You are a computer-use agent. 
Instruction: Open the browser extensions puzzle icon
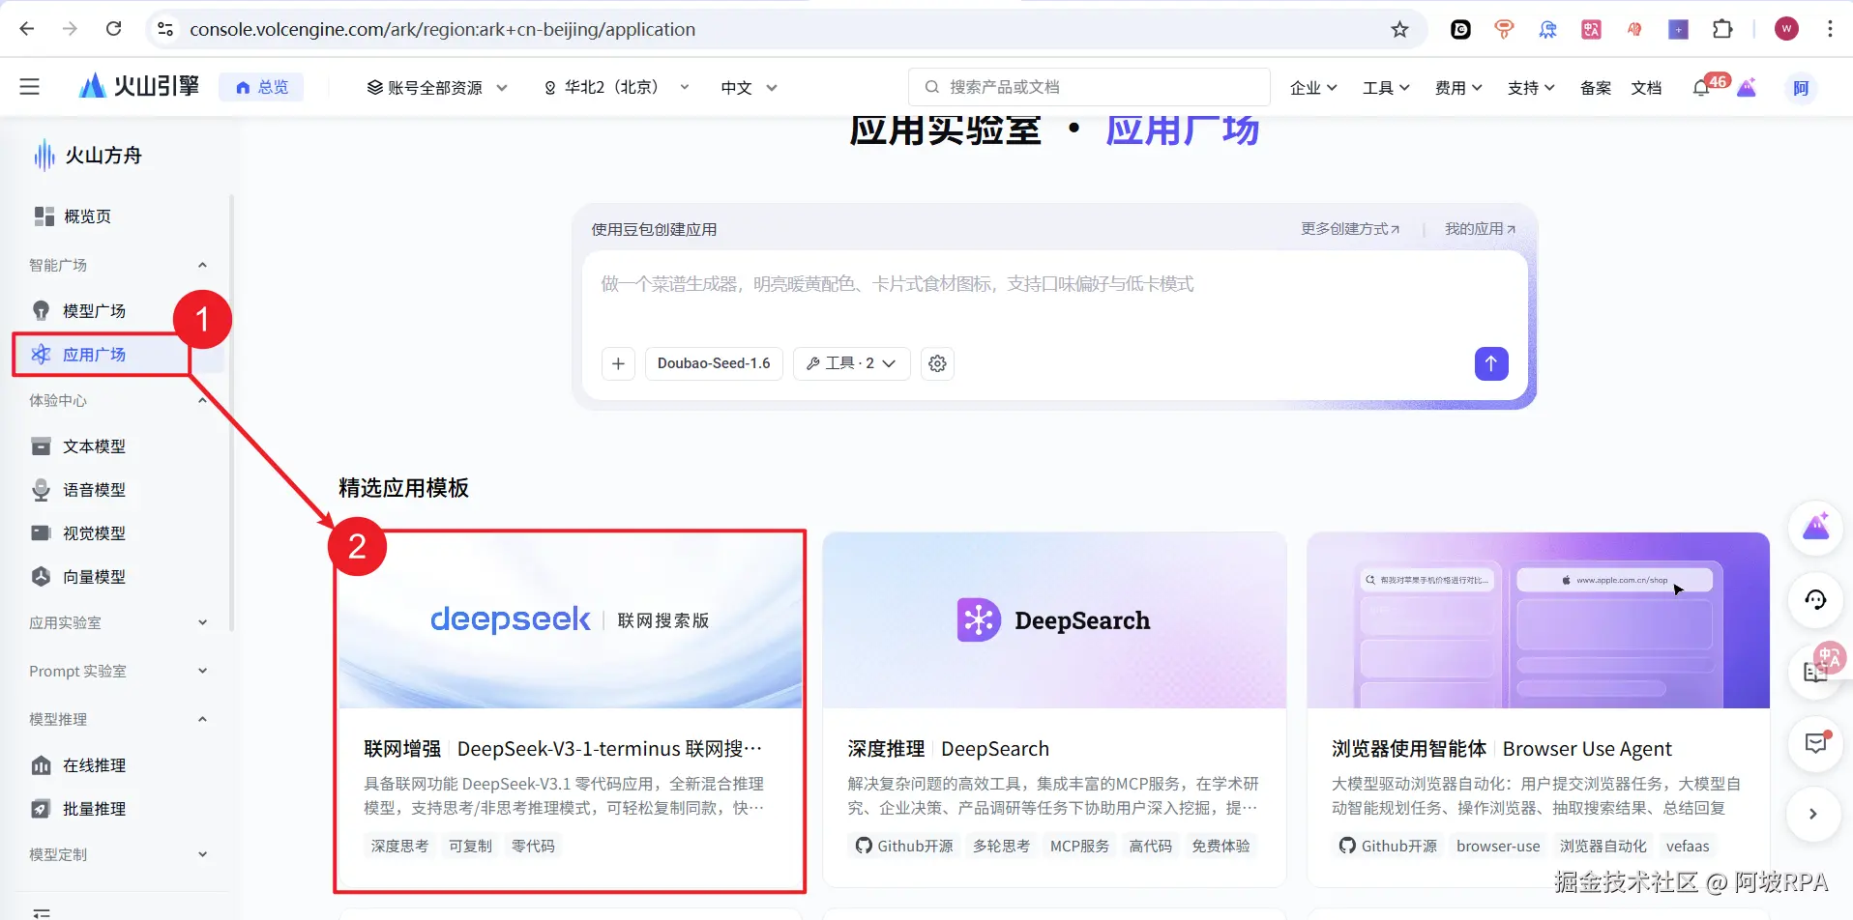click(1722, 29)
